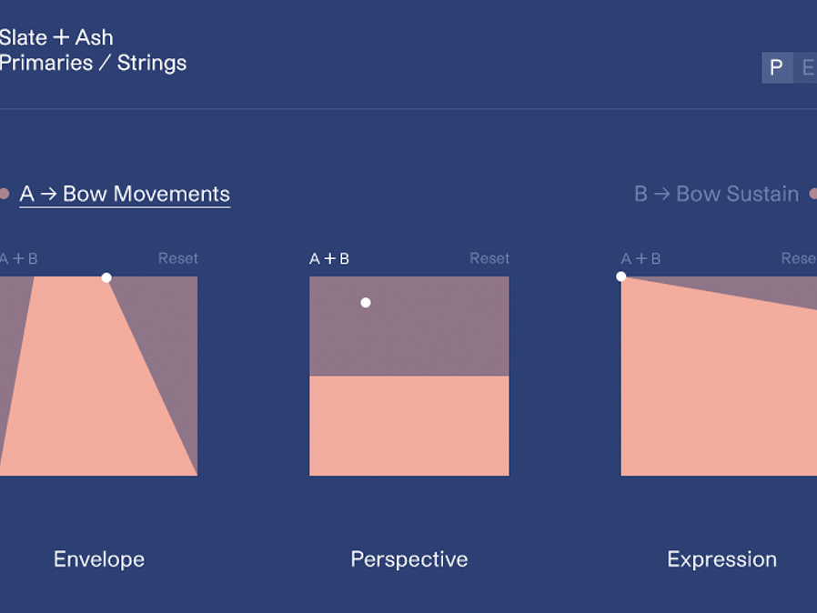Switch to the E page tab
The height and width of the screenshot is (613, 817).
(x=806, y=67)
